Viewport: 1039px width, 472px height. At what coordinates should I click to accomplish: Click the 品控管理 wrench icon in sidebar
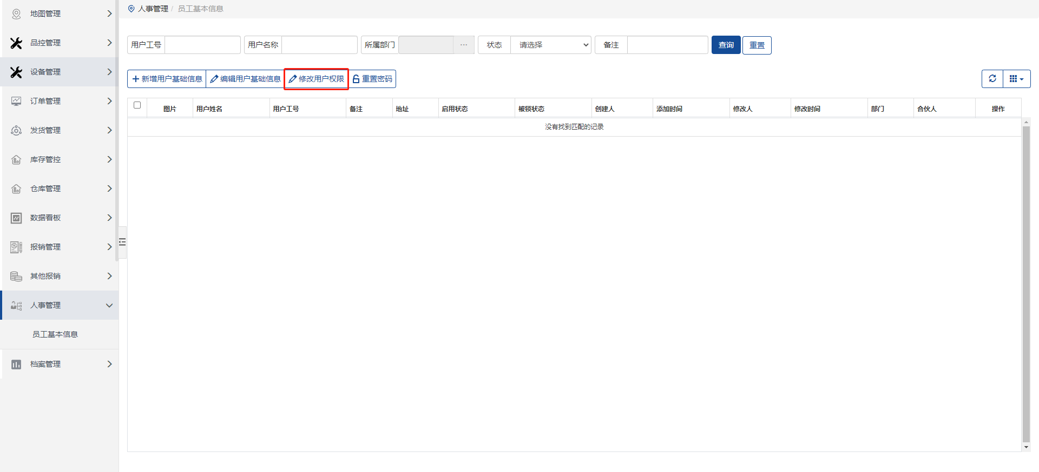tap(16, 43)
